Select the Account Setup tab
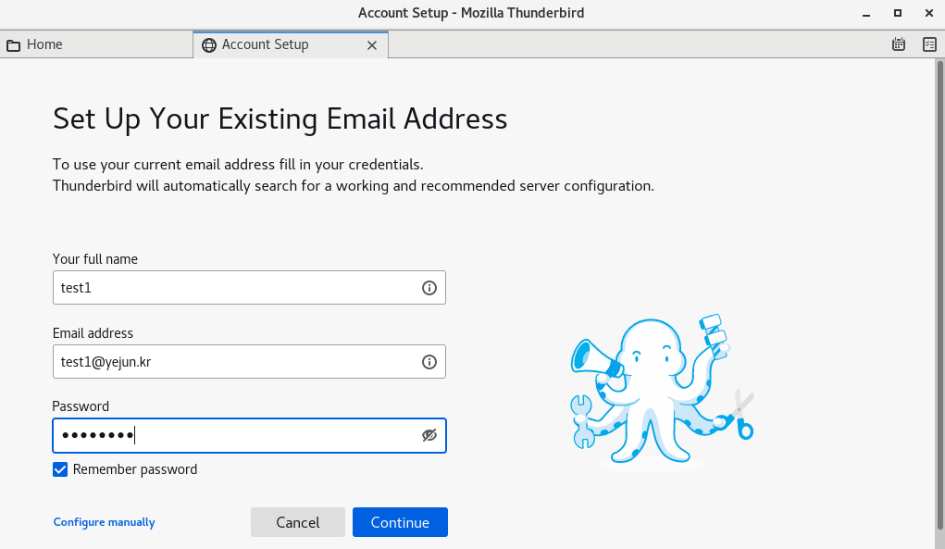Viewport: 945px width, 549px height. [x=291, y=44]
